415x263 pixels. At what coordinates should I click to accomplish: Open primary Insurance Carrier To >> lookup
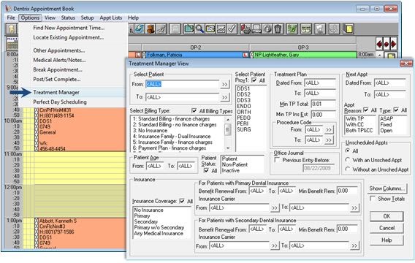(354, 208)
